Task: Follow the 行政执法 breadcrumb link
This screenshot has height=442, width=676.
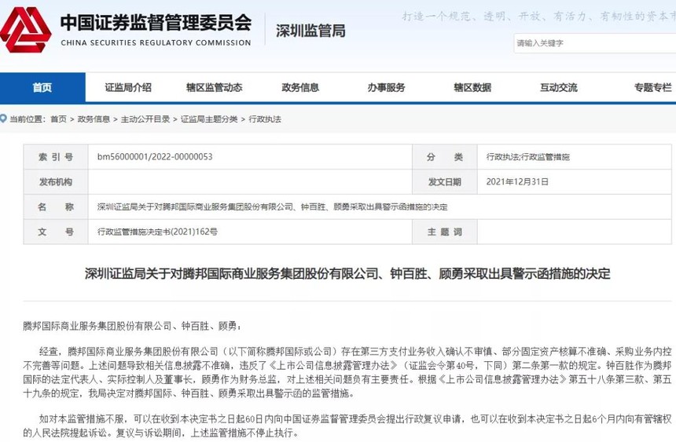Action: pos(265,119)
